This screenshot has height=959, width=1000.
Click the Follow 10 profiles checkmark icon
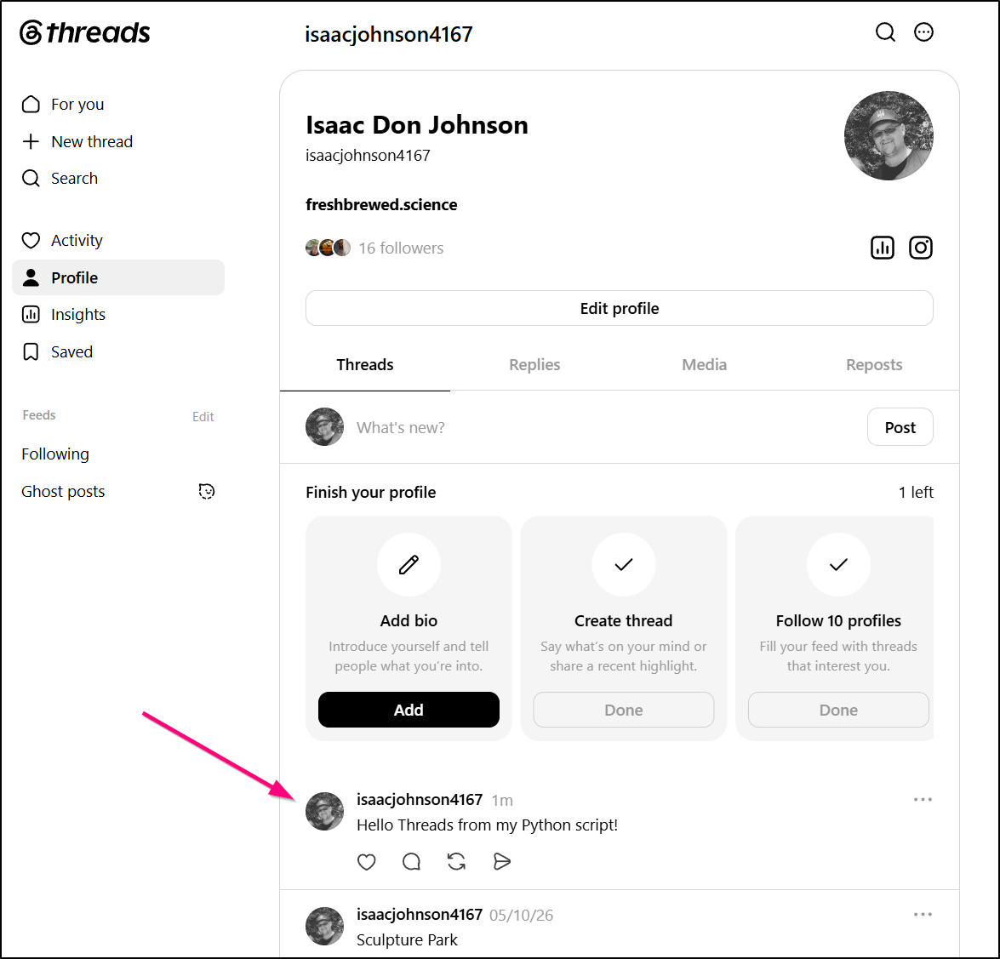(838, 564)
